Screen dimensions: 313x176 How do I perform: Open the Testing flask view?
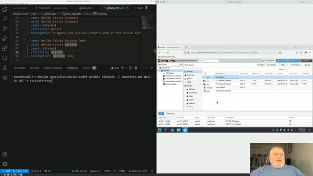(5, 67)
